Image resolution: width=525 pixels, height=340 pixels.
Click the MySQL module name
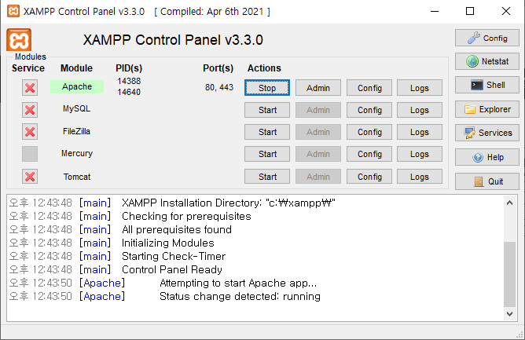point(77,109)
